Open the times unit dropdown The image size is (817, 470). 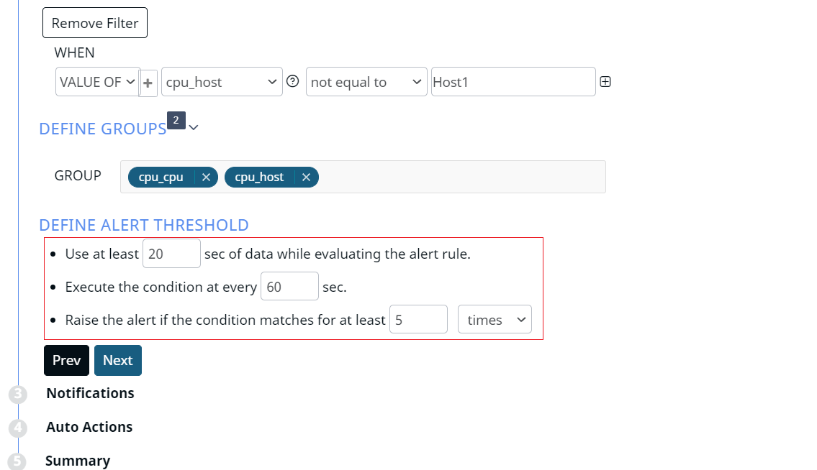pos(495,320)
